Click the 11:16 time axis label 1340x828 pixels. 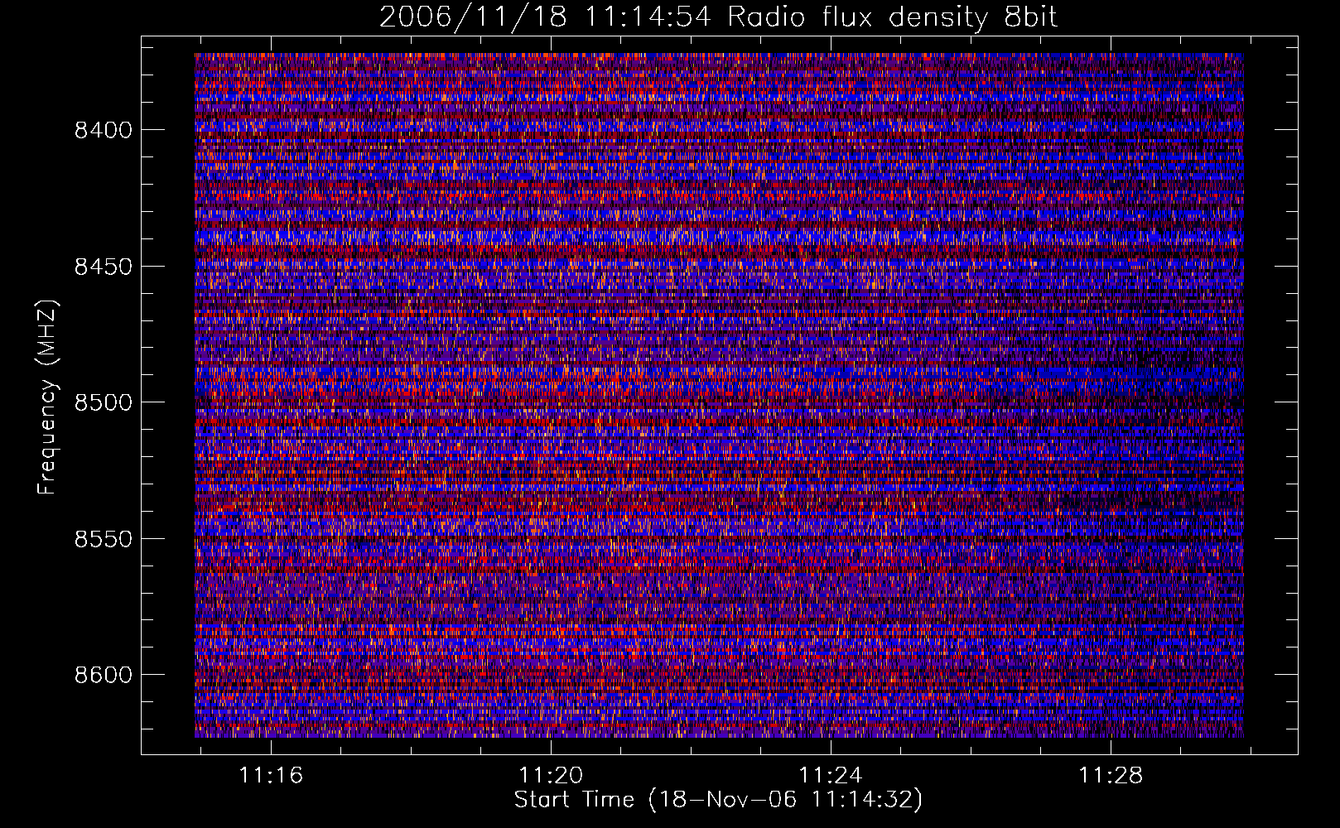click(x=272, y=776)
